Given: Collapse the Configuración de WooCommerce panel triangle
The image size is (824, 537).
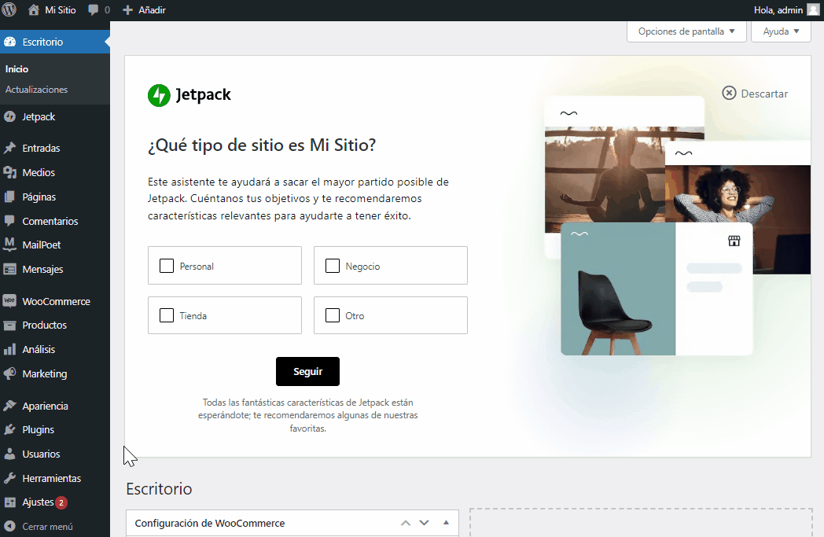Looking at the screenshot, I should [446, 523].
